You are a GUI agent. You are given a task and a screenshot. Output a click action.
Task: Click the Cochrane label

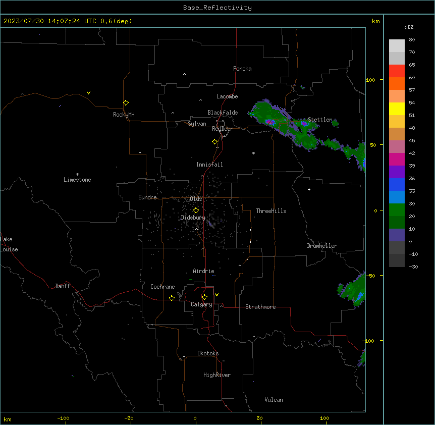pos(162,287)
